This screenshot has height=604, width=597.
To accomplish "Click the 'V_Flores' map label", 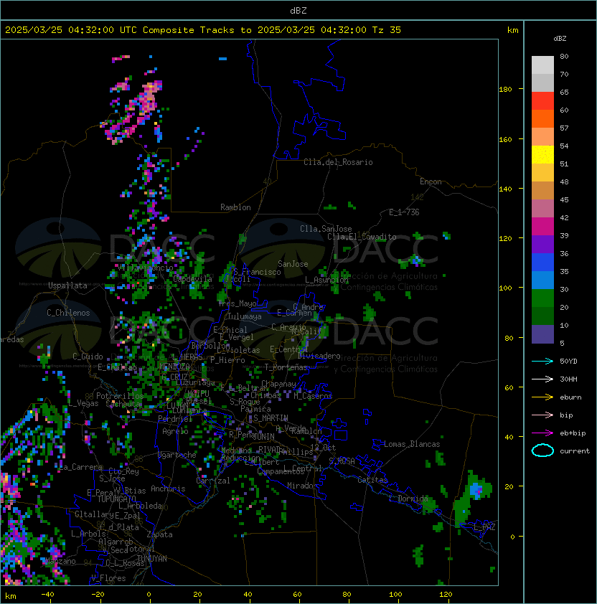I will pos(108,578).
